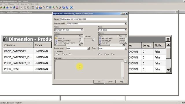Click the blue collapse tables toolbar icon
The image size is (185, 104).
tap(64, 8)
